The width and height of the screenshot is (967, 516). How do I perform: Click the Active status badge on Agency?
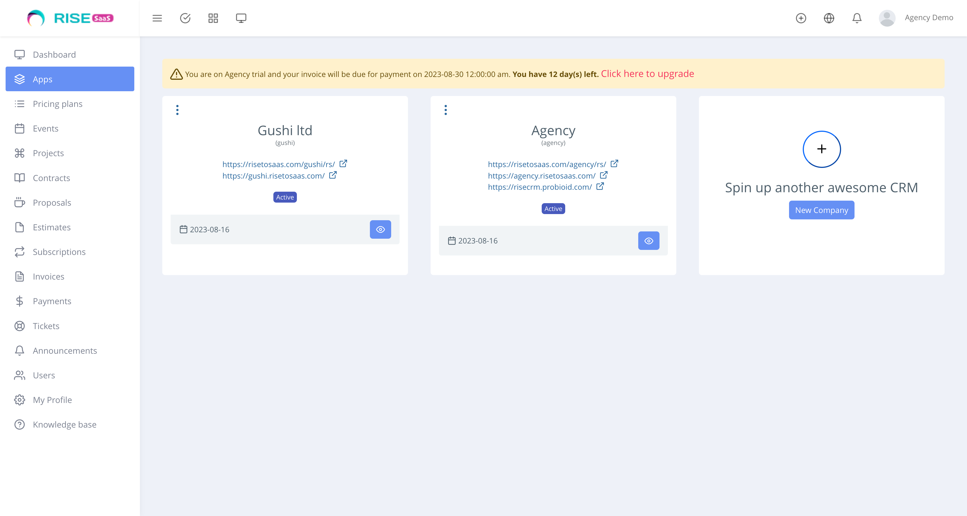(553, 208)
